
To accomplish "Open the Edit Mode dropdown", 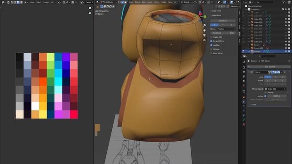I will tap(109, 2).
